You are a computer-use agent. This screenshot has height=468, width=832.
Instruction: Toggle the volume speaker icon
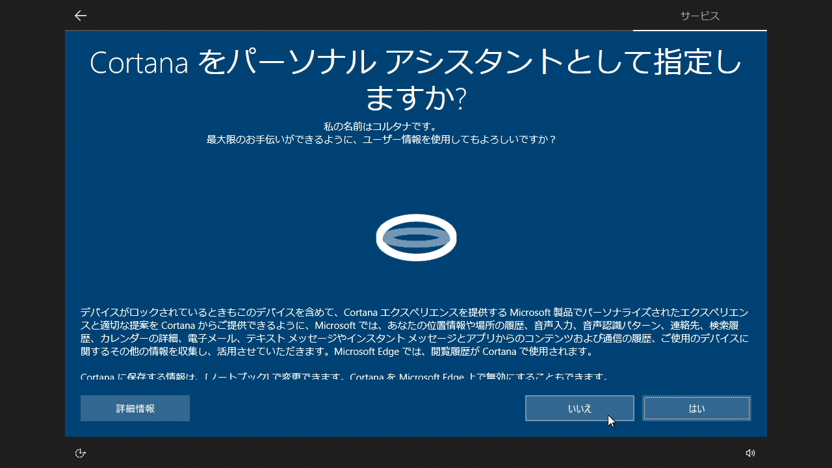[x=750, y=453]
